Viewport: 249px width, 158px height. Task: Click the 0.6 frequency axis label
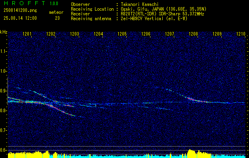click(4, 150)
